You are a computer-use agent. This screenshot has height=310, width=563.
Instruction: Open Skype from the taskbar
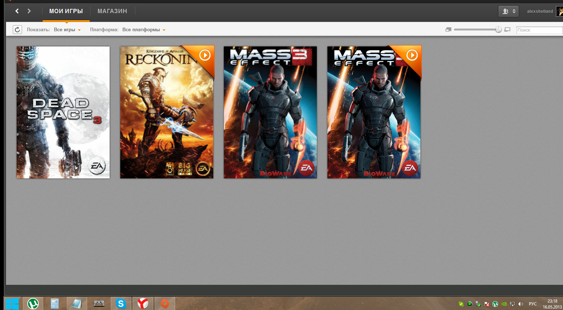[121, 304]
